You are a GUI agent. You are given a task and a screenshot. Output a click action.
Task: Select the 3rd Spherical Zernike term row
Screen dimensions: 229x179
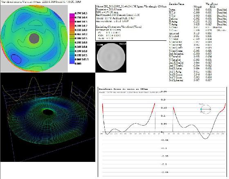tap(190, 80)
